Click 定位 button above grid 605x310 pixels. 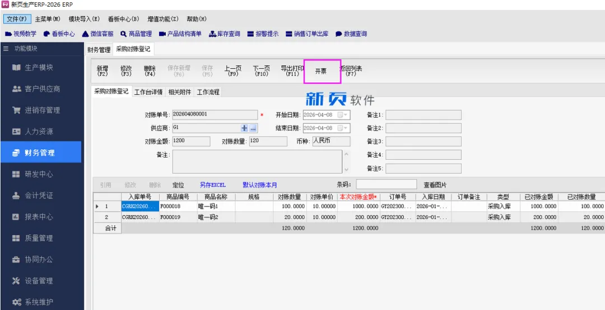178,185
